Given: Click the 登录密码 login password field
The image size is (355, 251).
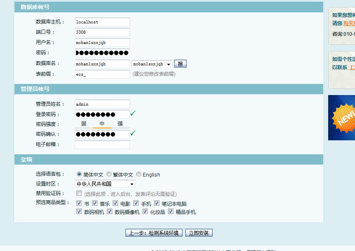Looking at the screenshot, I should (102, 114).
